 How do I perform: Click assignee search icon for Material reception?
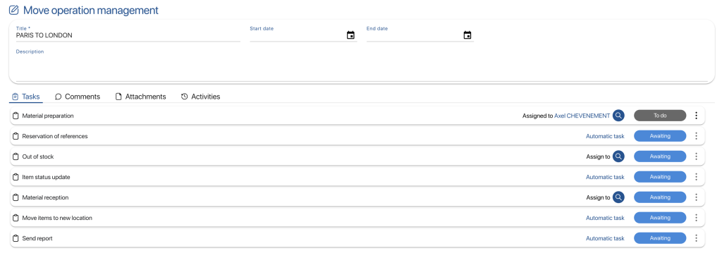[618, 197]
